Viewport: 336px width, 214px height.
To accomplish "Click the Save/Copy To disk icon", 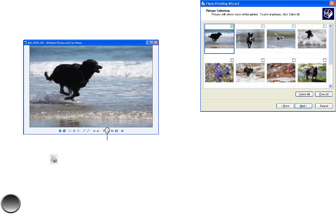I will coord(112,130).
